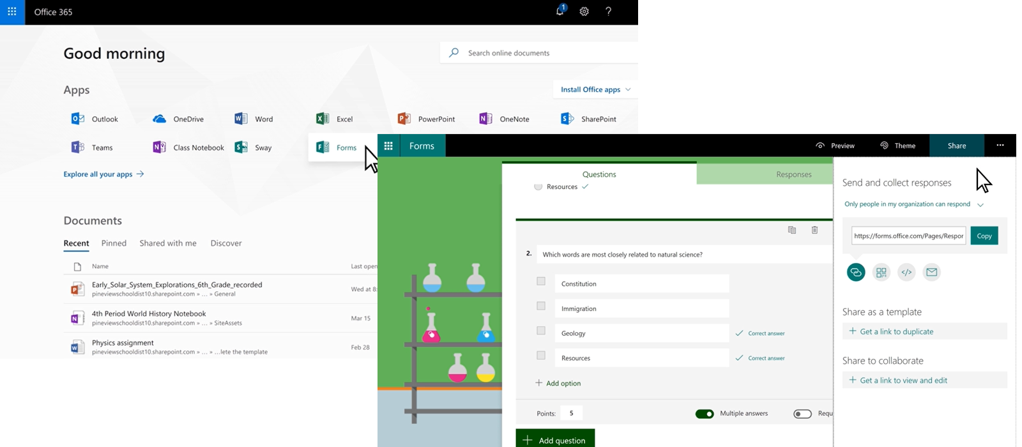Check the Geology option checkbox

point(541,331)
